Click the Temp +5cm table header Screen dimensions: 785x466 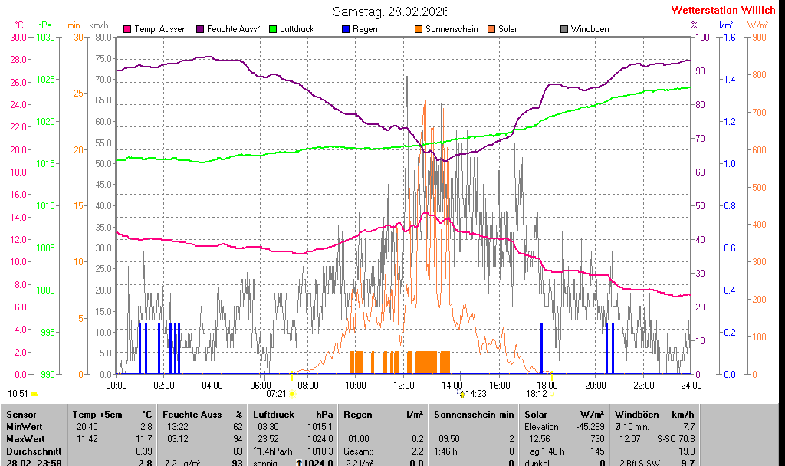[x=112, y=415]
